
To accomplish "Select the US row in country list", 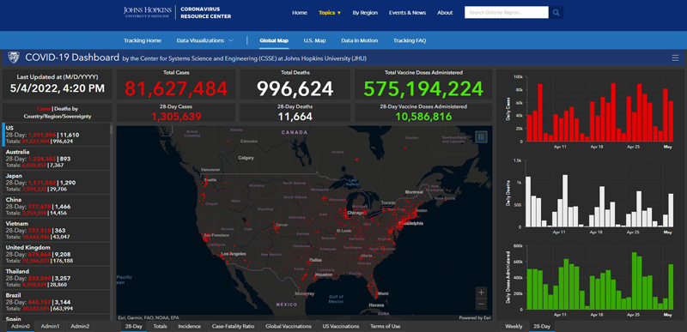I will (x=56, y=135).
